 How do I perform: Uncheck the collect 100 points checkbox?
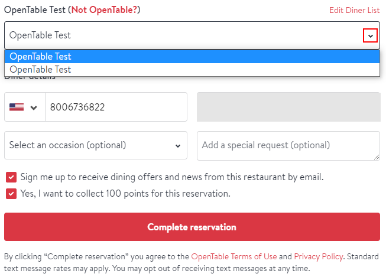coord(11,194)
